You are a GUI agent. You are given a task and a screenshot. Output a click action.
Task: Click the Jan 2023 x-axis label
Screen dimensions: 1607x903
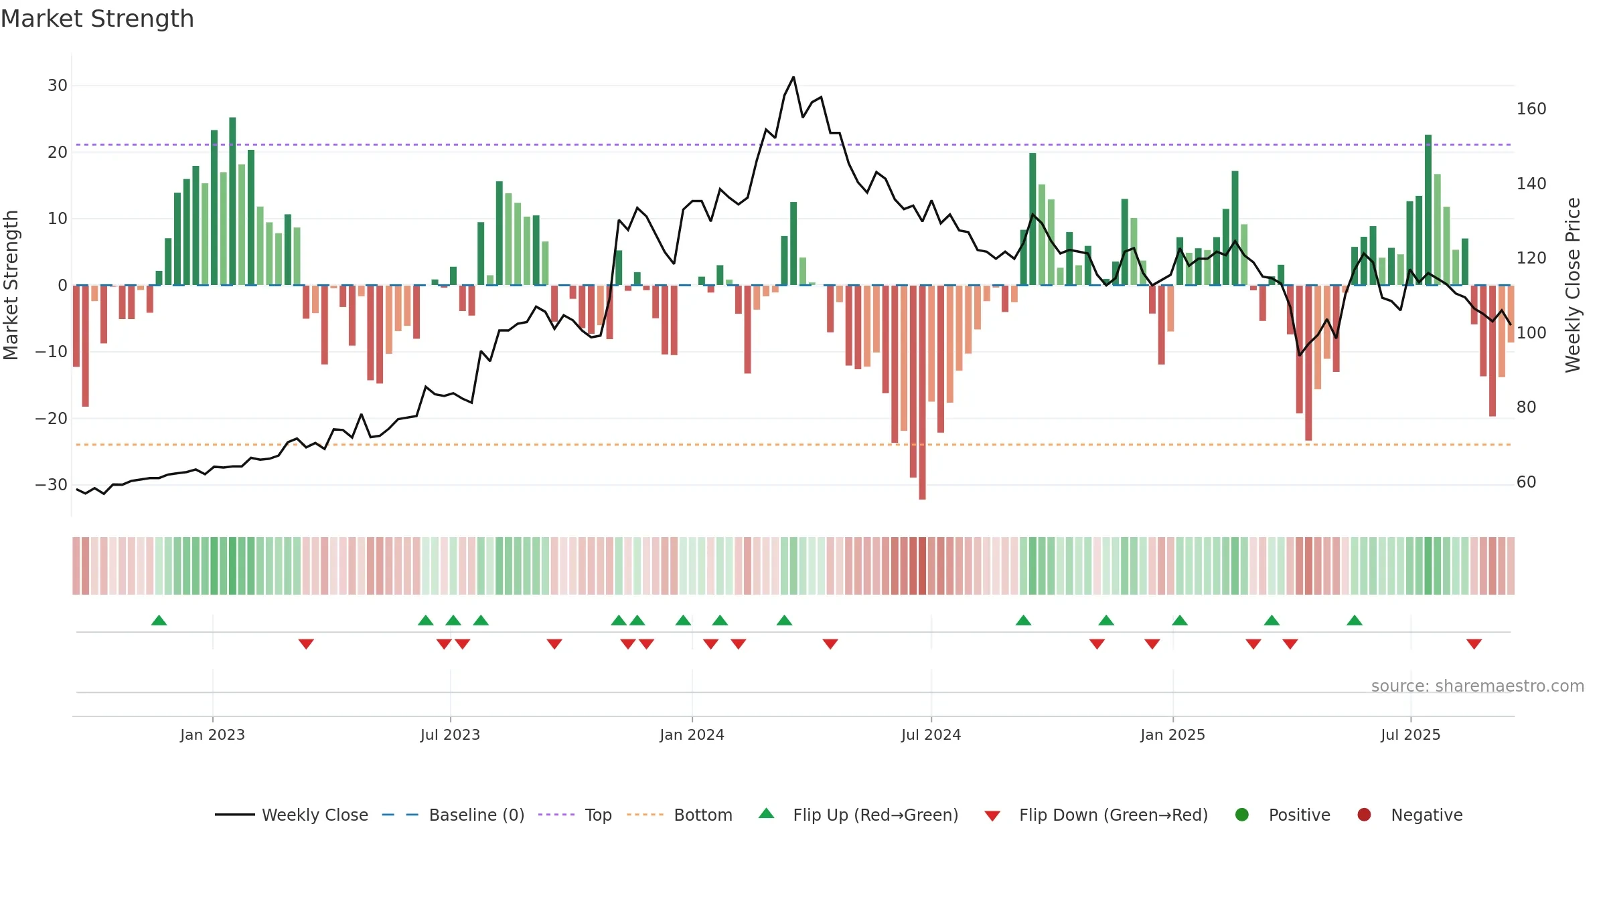pos(212,734)
